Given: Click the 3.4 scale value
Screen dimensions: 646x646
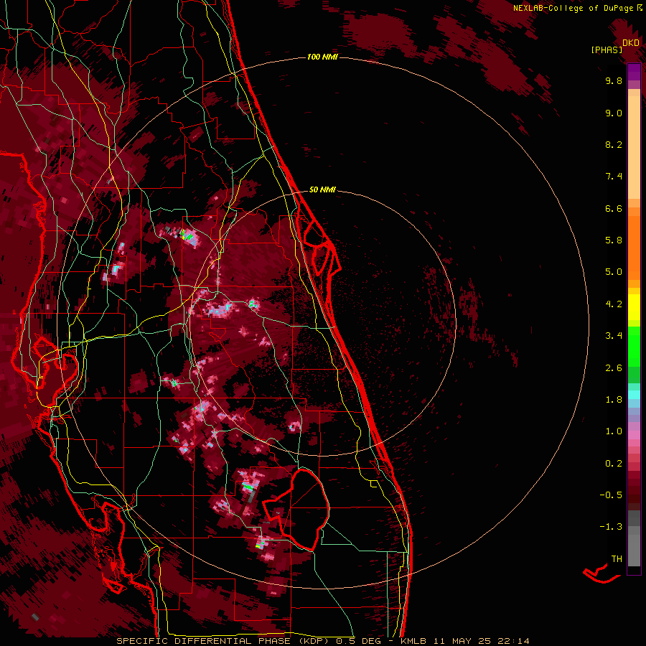Looking at the screenshot, I should 614,336.
